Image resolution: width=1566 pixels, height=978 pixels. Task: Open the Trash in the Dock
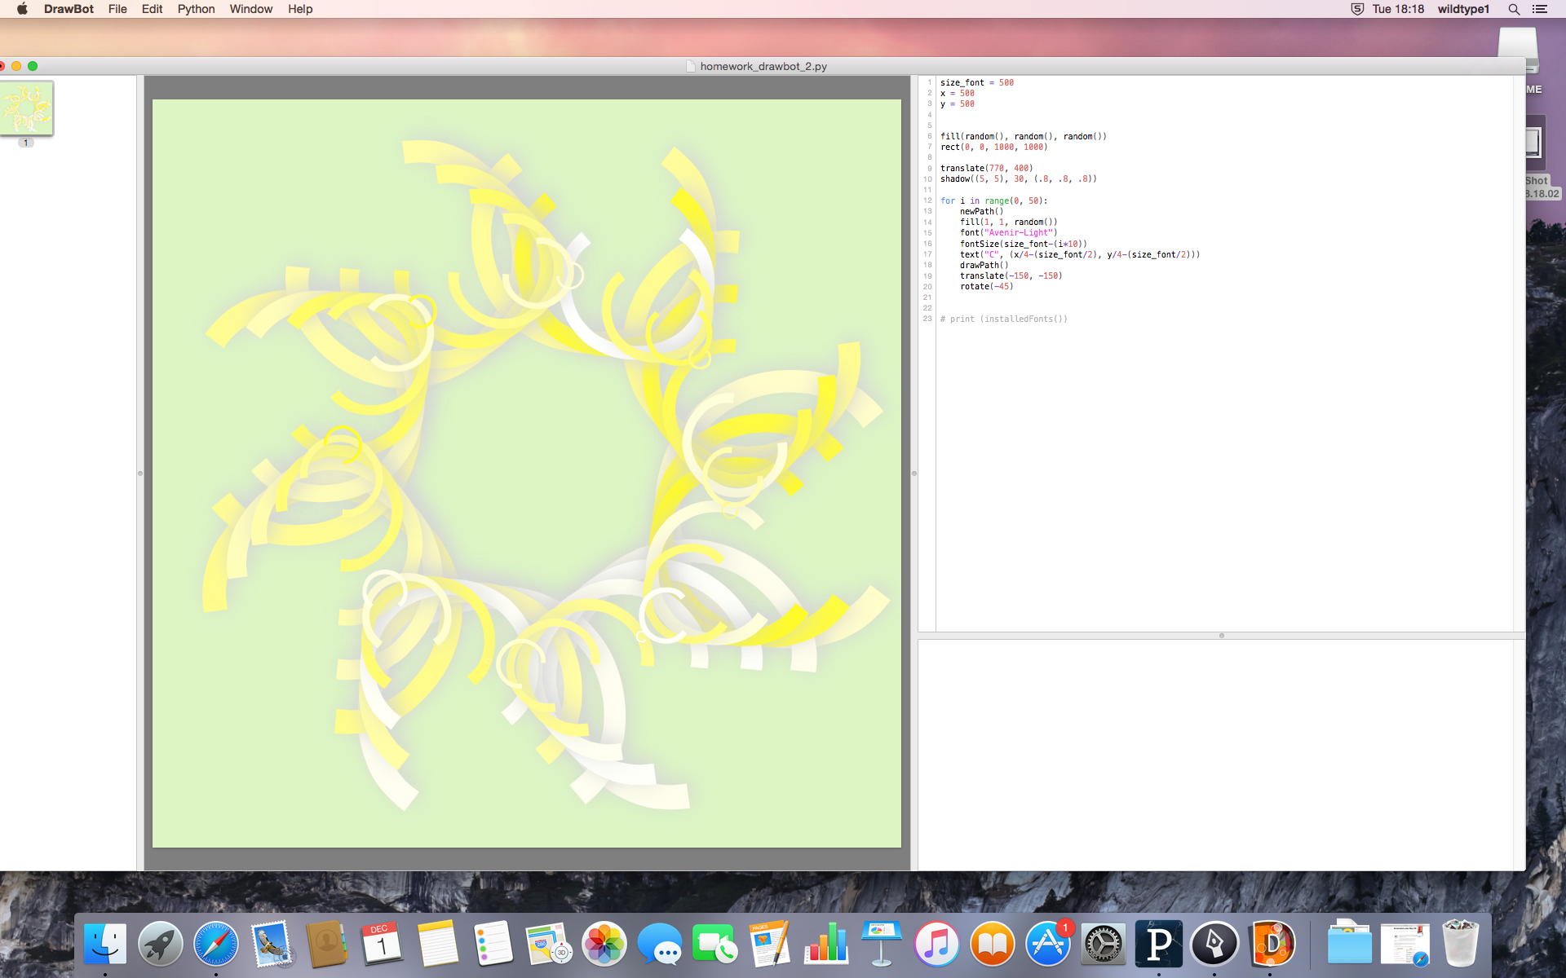tap(1460, 945)
